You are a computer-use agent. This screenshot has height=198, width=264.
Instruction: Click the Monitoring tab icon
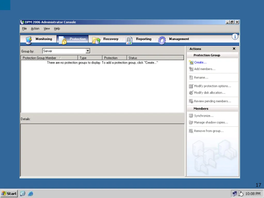coord(29,40)
